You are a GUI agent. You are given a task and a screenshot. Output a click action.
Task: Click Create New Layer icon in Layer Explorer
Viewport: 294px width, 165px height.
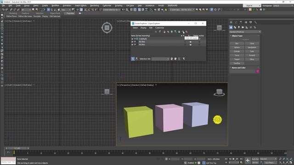(x=171, y=32)
